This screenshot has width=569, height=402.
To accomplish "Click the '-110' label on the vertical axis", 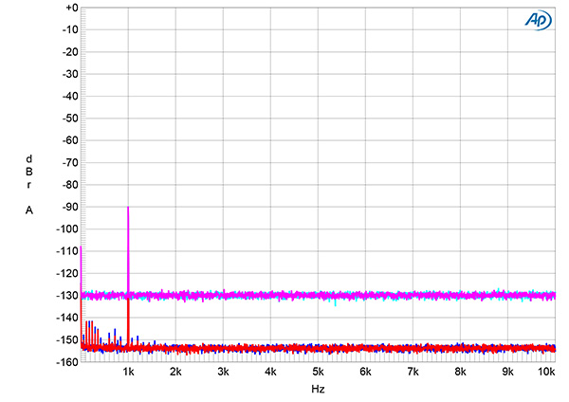I will [x=67, y=251].
